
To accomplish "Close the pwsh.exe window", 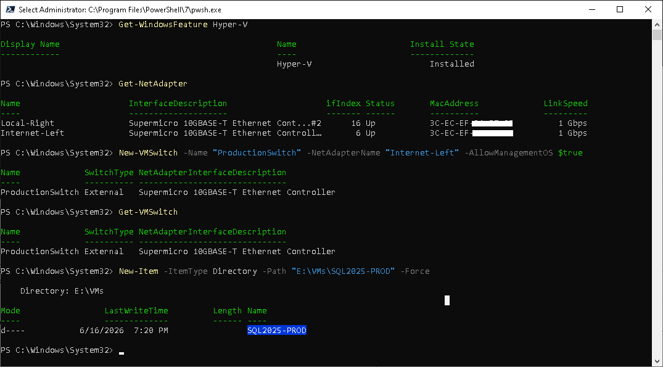I will point(648,9).
